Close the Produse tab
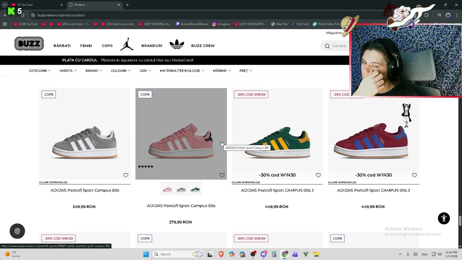 point(119,5)
